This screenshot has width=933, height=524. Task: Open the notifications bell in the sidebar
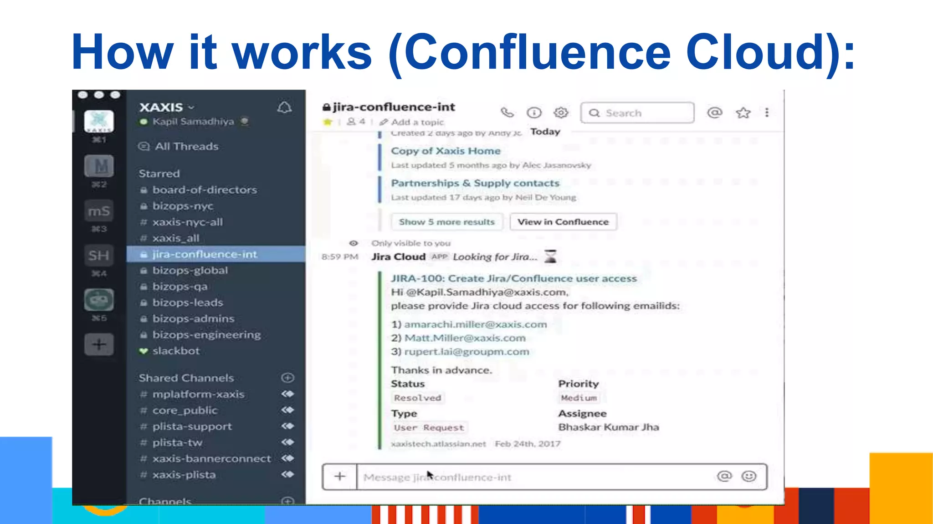pos(284,108)
